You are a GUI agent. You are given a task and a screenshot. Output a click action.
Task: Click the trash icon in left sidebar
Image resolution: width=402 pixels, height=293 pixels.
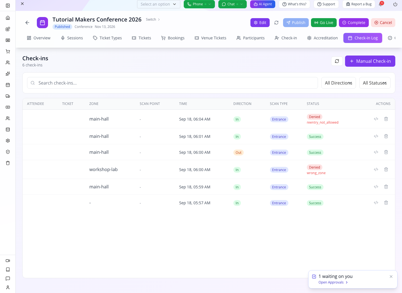click(x=8, y=163)
